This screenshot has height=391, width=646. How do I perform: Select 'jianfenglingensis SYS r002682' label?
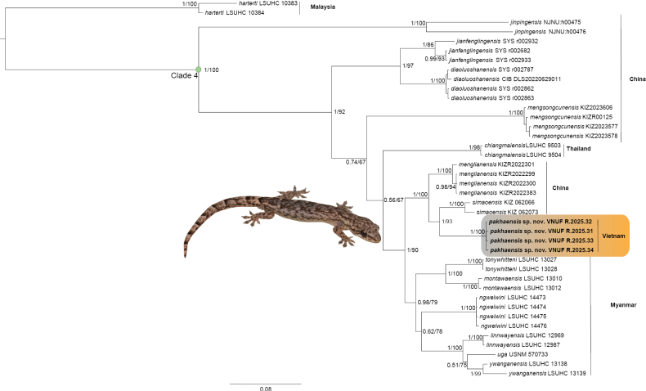(x=490, y=51)
